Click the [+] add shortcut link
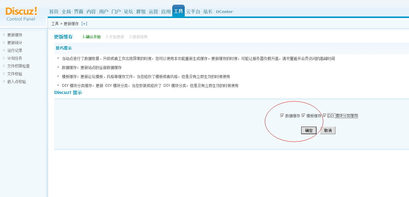409x197 pixels. [x=84, y=24]
